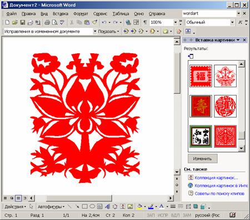Click the Save floppy disk icon

(x=22, y=22)
